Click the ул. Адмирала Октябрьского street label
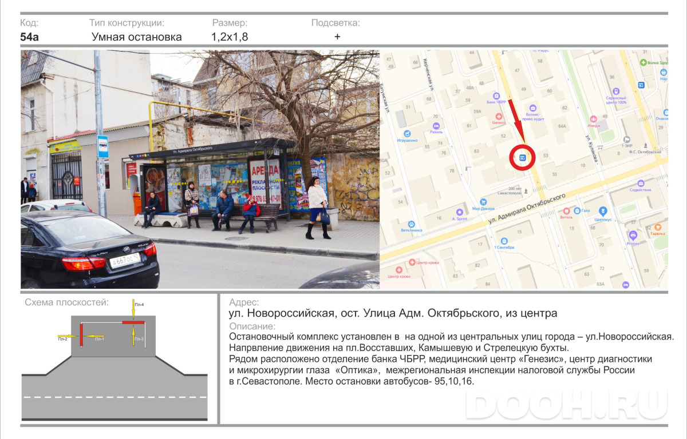 click(527, 209)
